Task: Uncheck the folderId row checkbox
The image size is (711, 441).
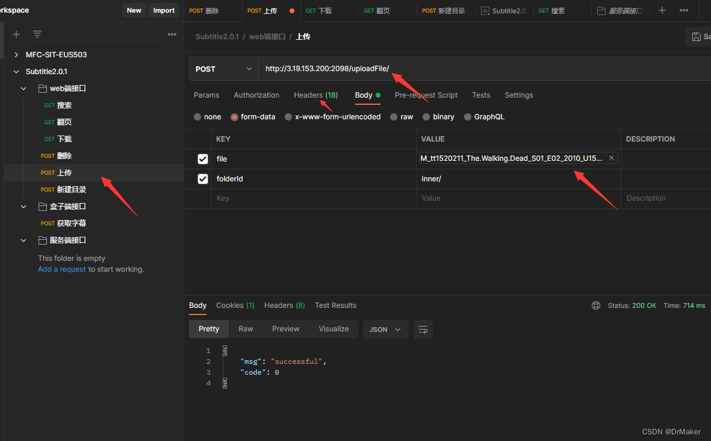Action: (x=203, y=178)
